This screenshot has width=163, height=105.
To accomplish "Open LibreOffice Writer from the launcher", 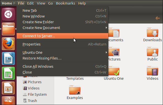I will click(8, 58).
